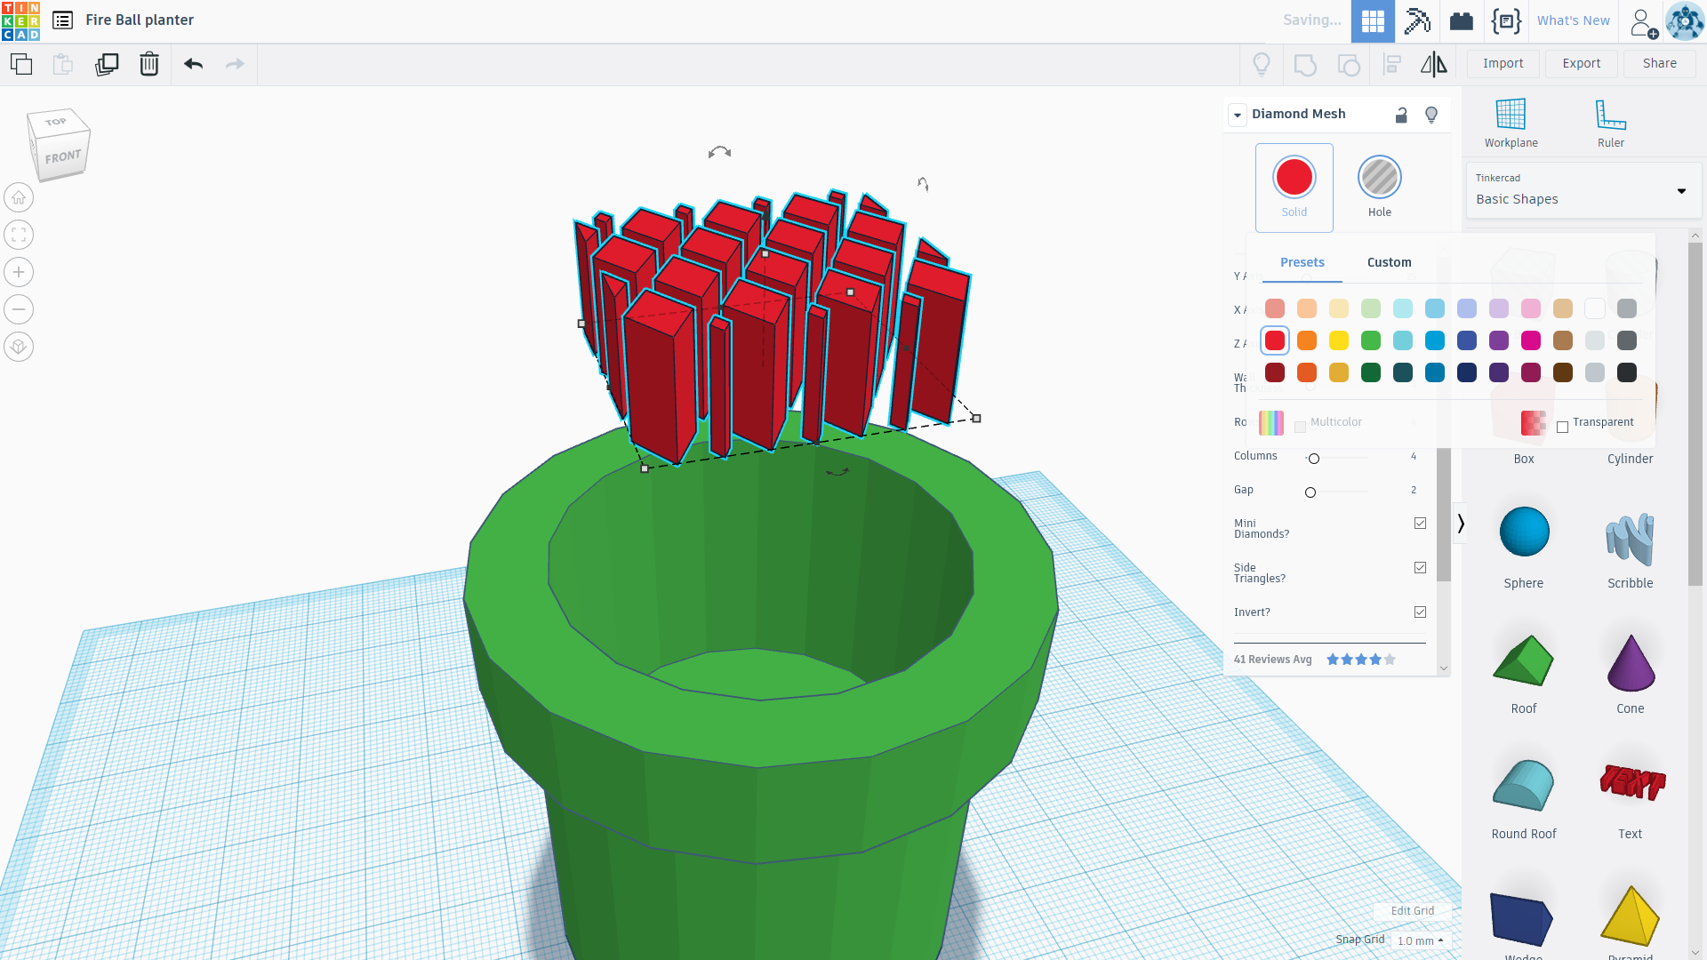
Task: Invite people with add-user icon
Action: click(x=1644, y=22)
